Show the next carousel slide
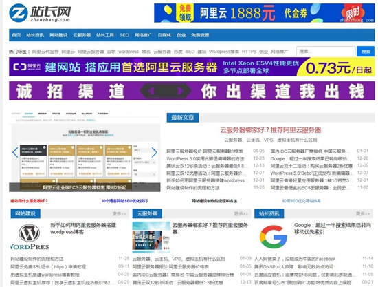 [x=154, y=152]
